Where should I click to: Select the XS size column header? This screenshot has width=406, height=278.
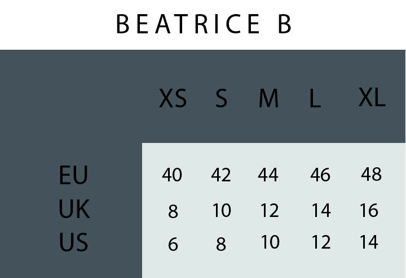coord(173,99)
